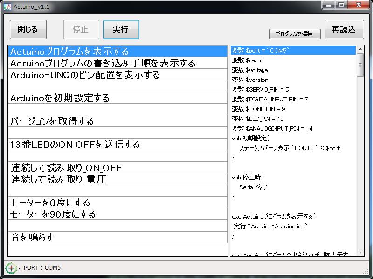Select '連続して読み取り_電圧' list item
This screenshot has height=279, width=373.
click(x=117, y=179)
